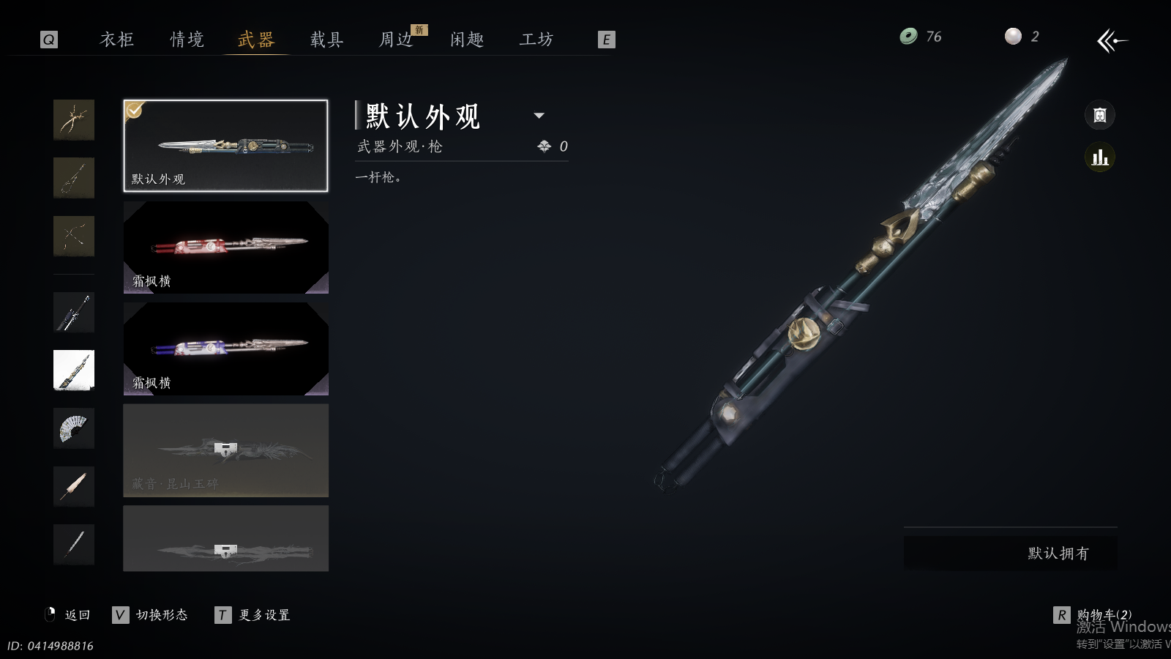This screenshot has width=1171, height=659.
Task: Select the spear weapon category icon
Action: (x=74, y=370)
